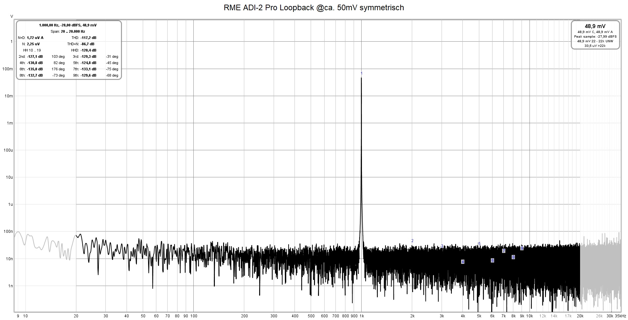Select the 7th harmonic marker

pyautogui.click(x=504, y=251)
